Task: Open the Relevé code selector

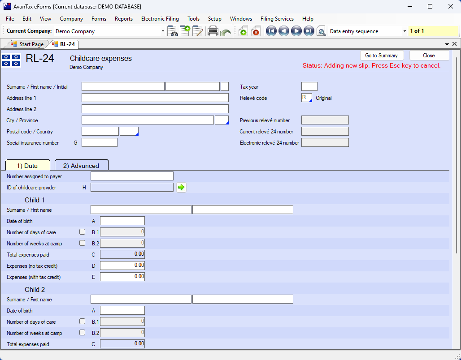Action: point(307,98)
